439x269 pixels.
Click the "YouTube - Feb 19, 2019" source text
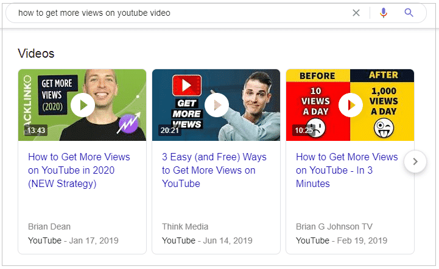pyautogui.click(x=342, y=240)
